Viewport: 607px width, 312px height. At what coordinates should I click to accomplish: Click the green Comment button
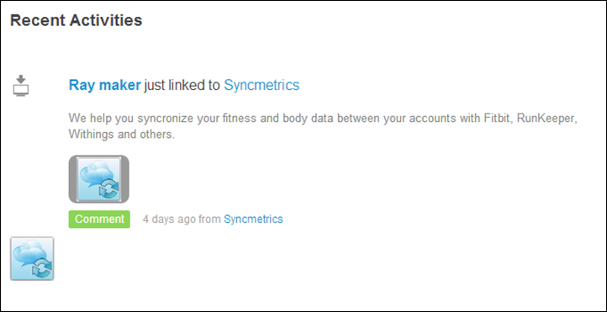point(99,219)
